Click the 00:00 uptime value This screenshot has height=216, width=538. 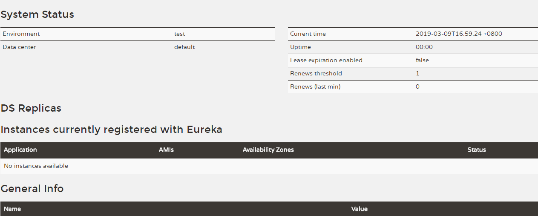pos(424,47)
